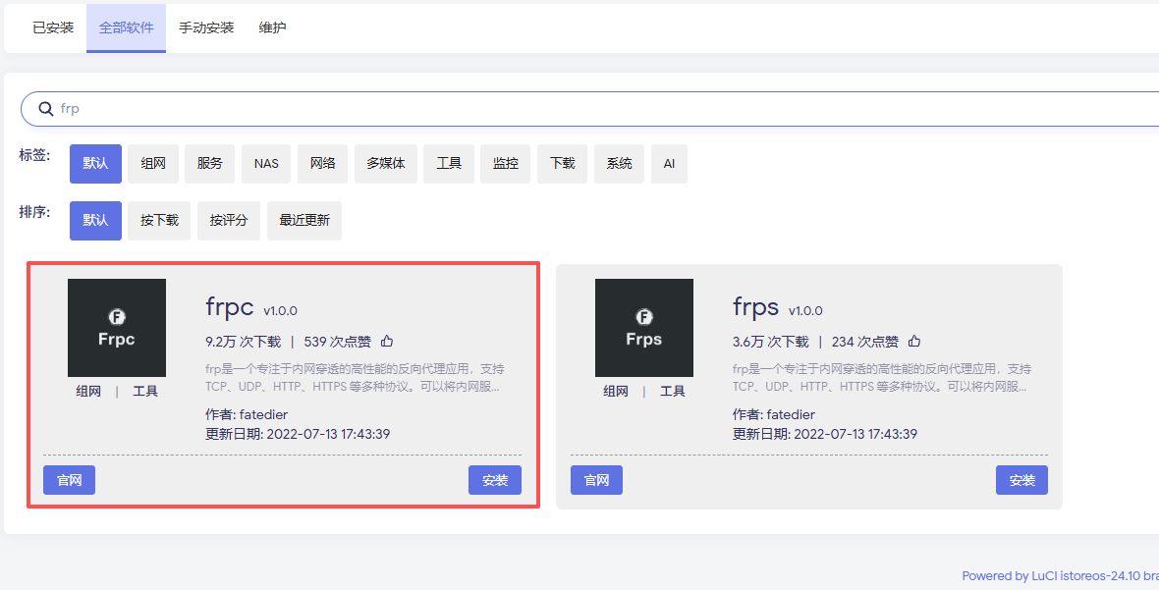Open the frpc 官网 link
The height and width of the screenshot is (590, 1159).
69,480
